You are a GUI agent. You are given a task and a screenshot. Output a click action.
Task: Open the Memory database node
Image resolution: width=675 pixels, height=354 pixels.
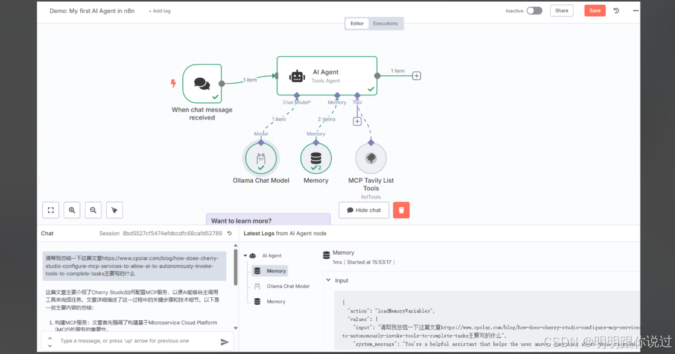[316, 158]
